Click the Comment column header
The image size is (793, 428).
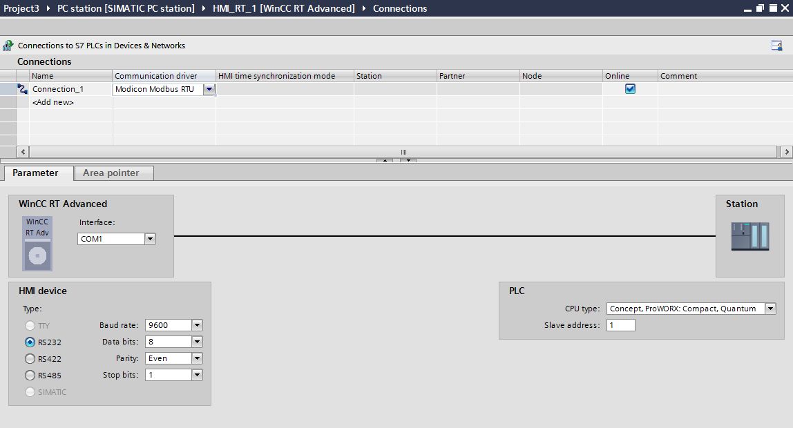pos(725,76)
